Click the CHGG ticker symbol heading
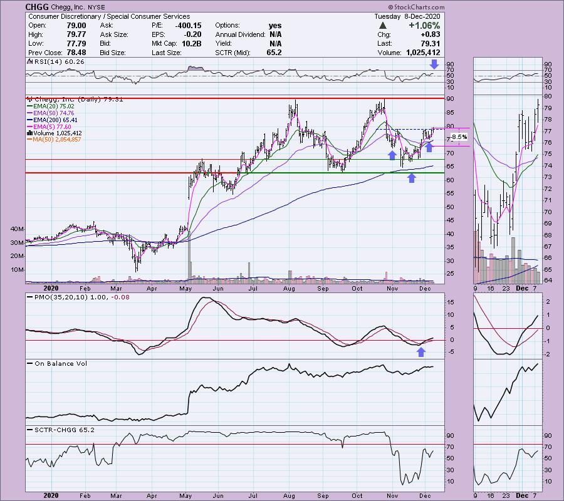The height and width of the screenshot is (501, 564). pos(36,7)
